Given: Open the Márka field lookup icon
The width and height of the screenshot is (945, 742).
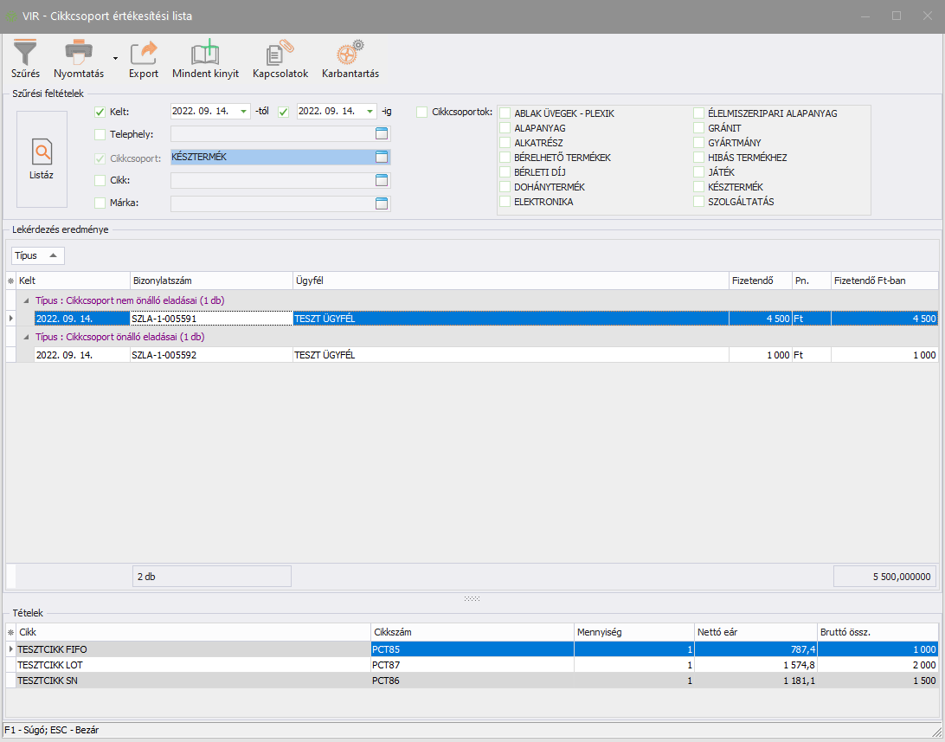Looking at the screenshot, I should coord(382,203).
